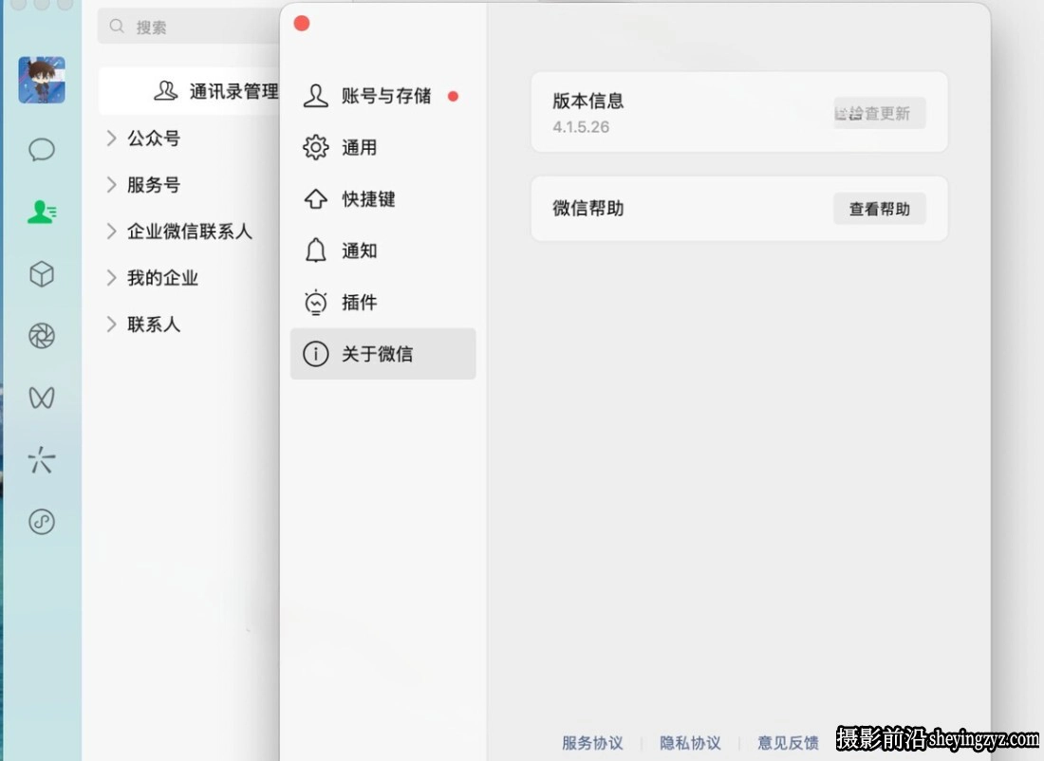This screenshot has height=761, width=1044.
Task: Click the search magnifier icon
Action: 117,26
